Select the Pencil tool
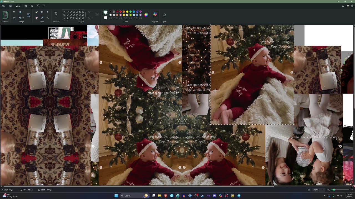Viewport: 355px width, 199px height. point(36,12)
